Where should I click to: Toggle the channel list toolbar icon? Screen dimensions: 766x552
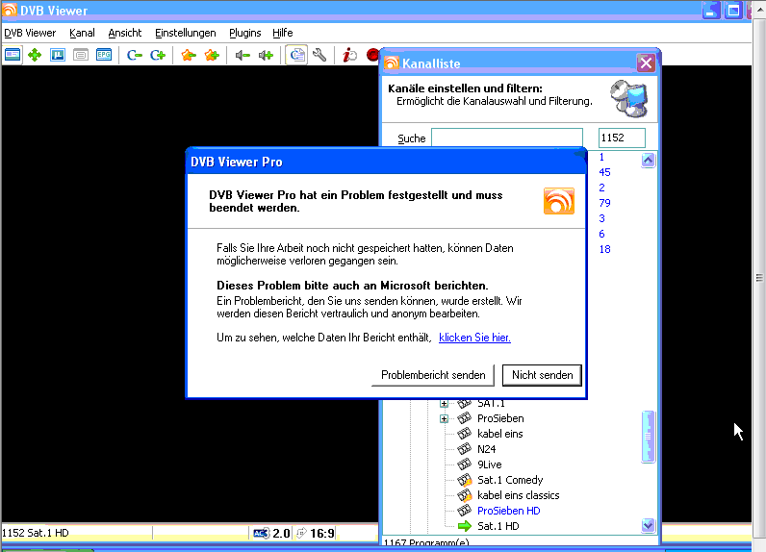coord(296,55)
